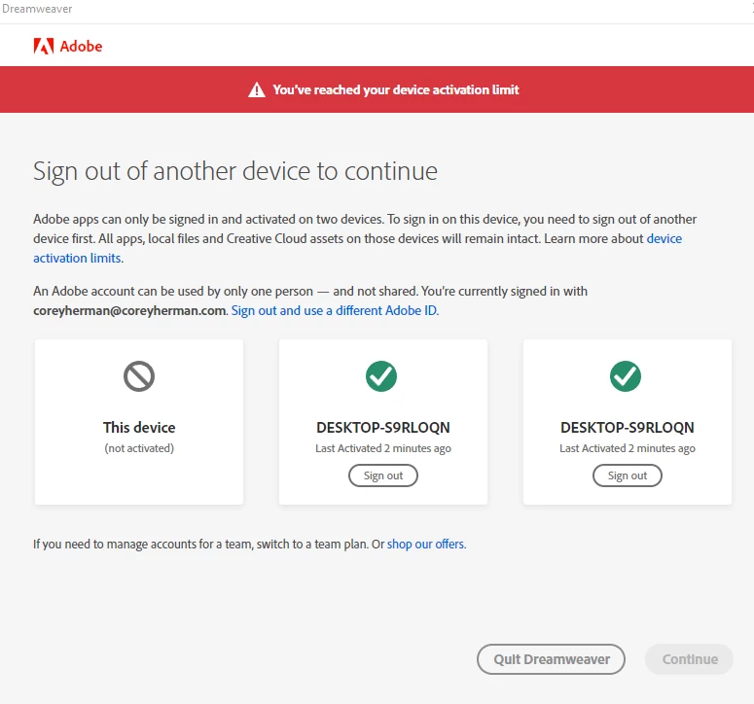Screen dimensions: 754x704
Task: Quit Dreamweaver using the bottom button
Action: pos(551,659)
